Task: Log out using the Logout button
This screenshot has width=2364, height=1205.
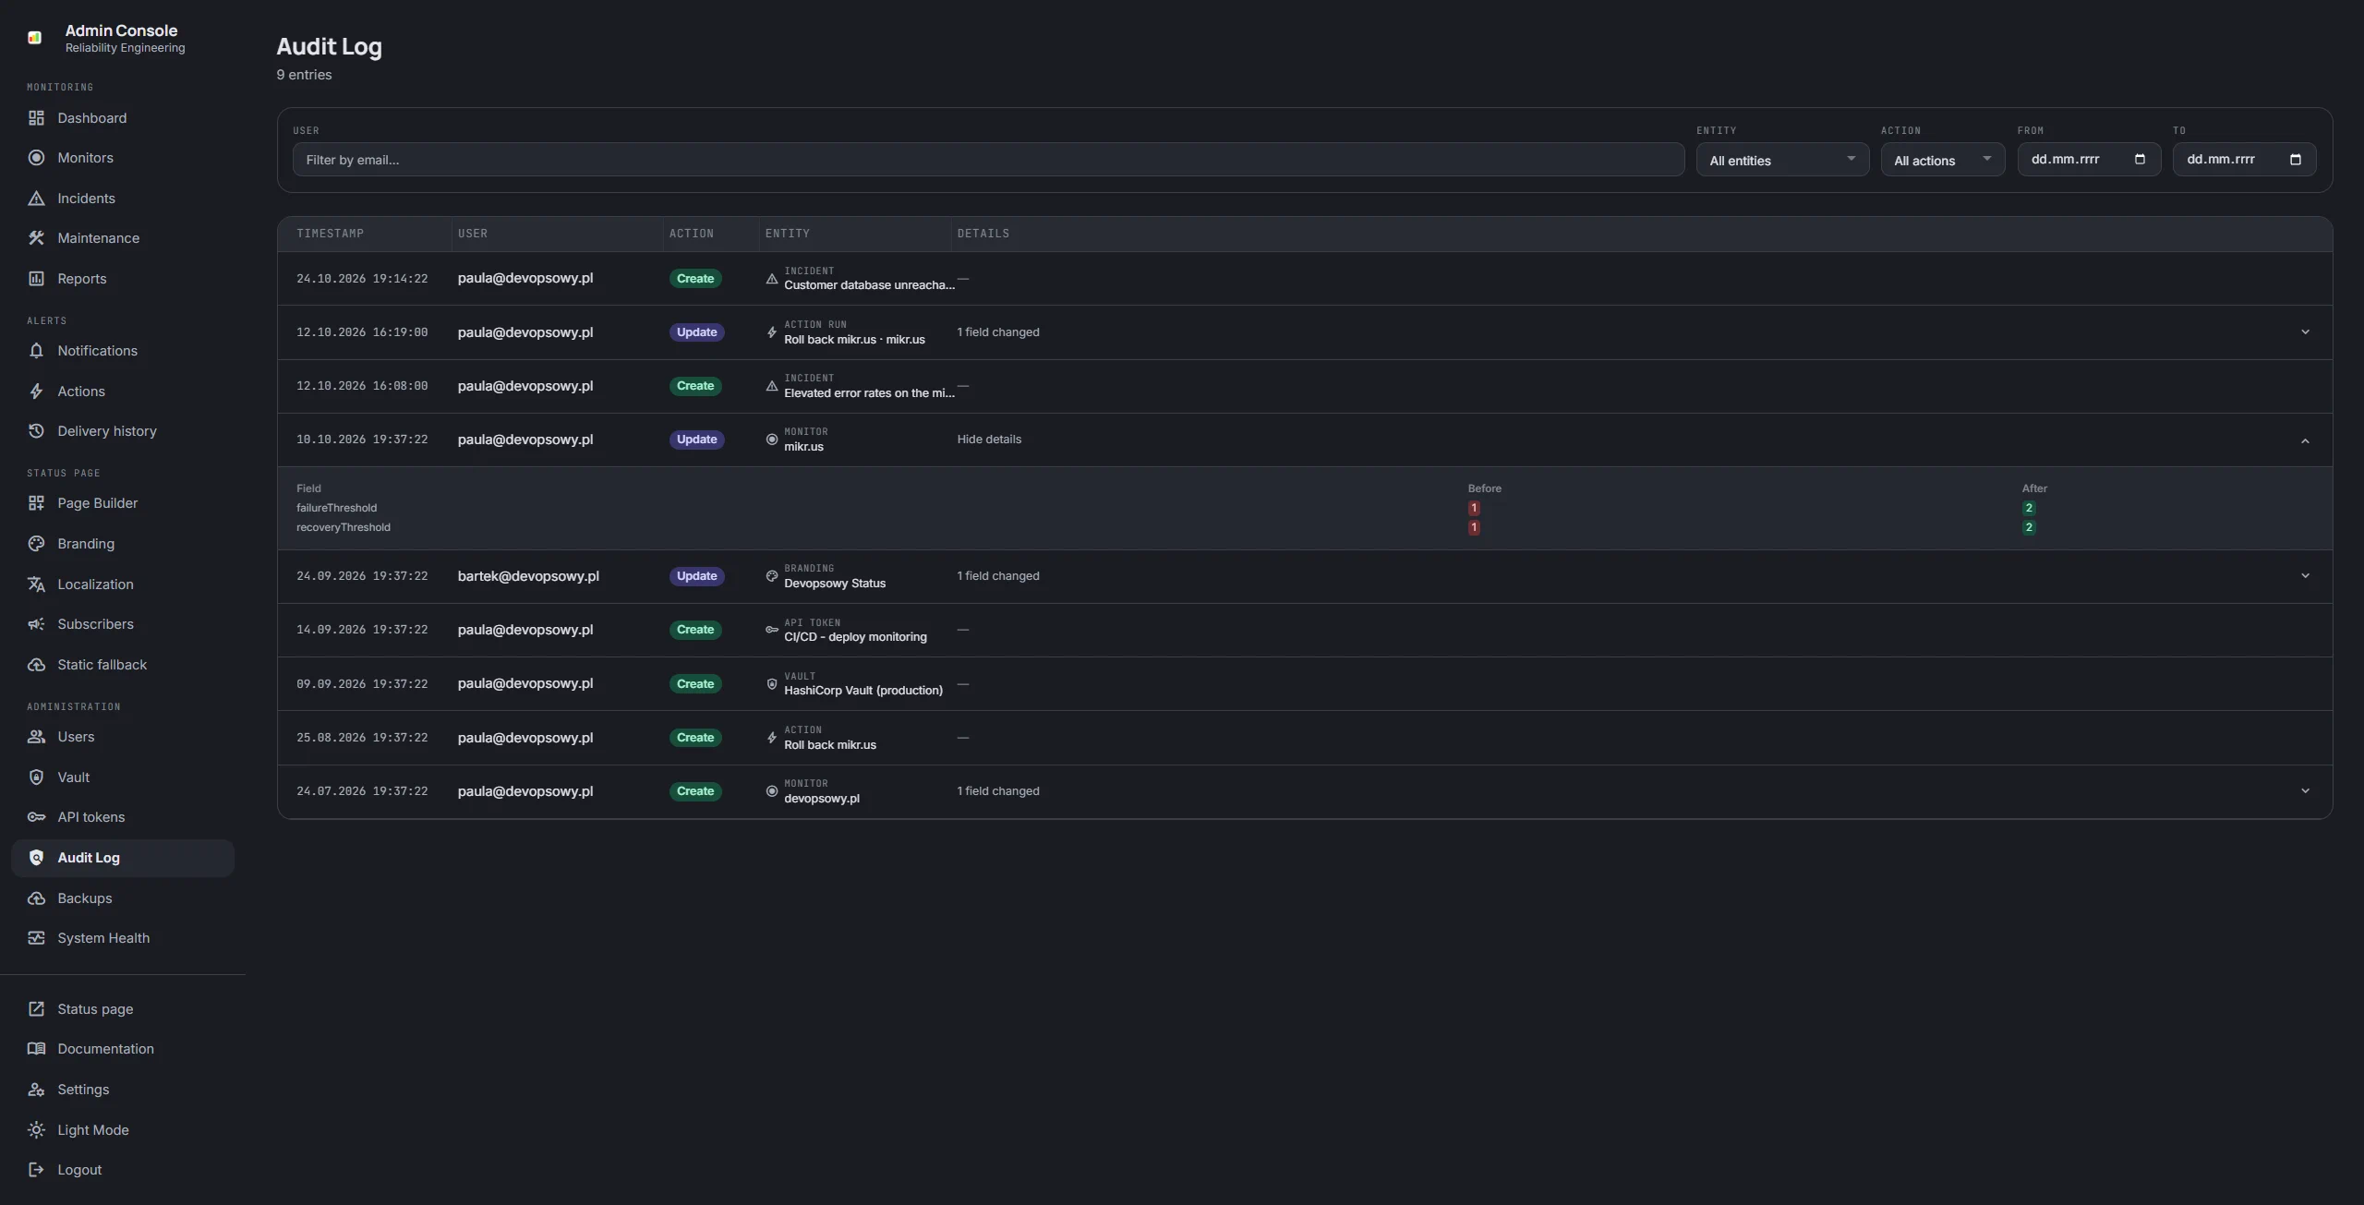Action: (123, 1170)
